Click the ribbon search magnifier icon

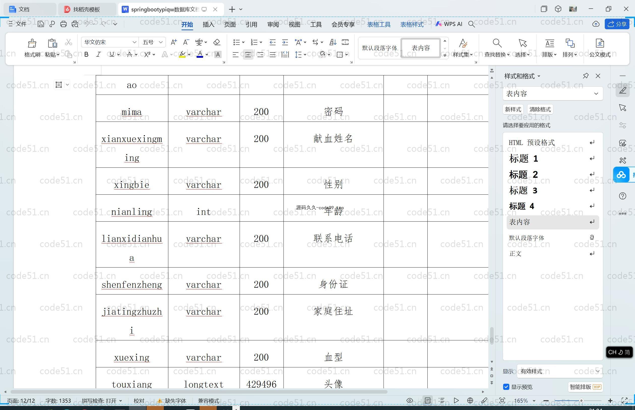coord(471,24)
